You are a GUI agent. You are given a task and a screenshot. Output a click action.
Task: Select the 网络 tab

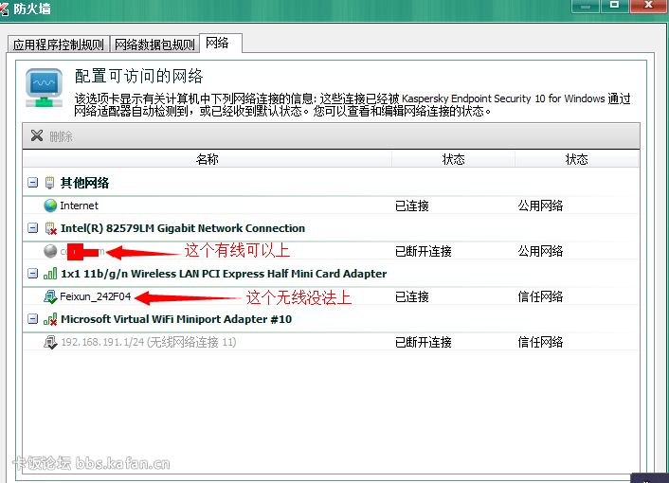tap(221, 43)
